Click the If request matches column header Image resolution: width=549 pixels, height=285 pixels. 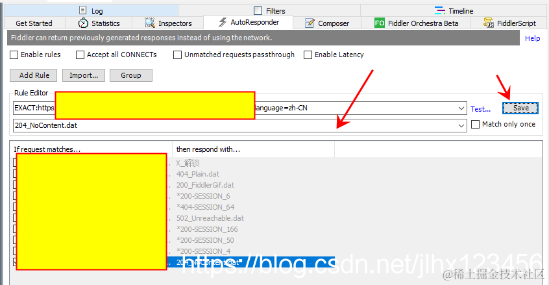pyautogui.click(x=91, y=149)
